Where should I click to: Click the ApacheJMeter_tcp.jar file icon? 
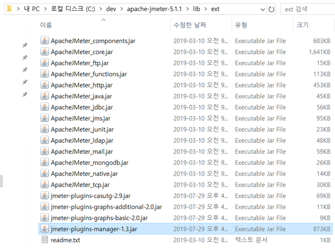tap(44, 184)
